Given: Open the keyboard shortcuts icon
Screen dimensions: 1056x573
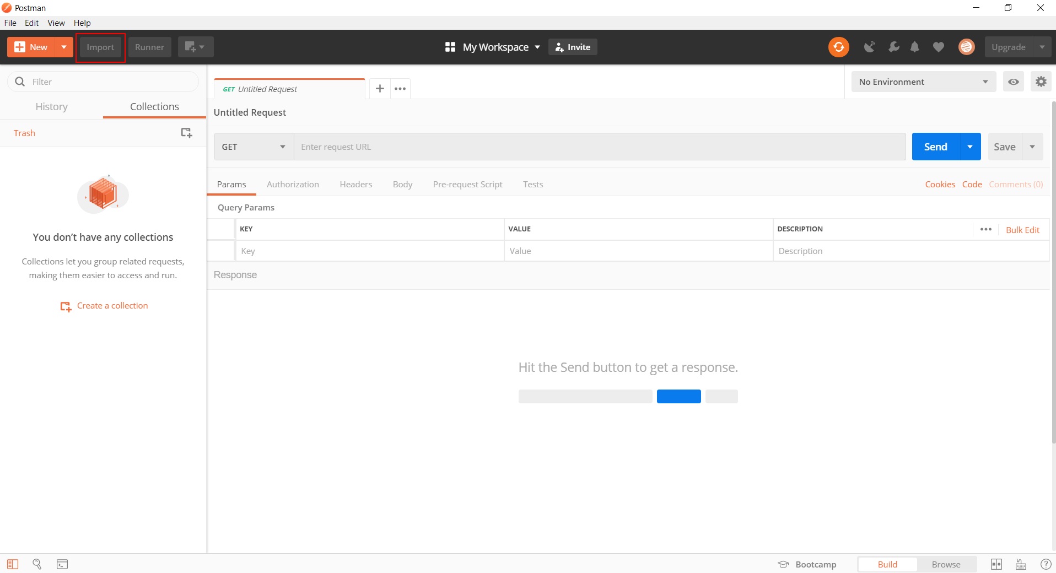Looking at the screenshot, I should pos(1021,564).
